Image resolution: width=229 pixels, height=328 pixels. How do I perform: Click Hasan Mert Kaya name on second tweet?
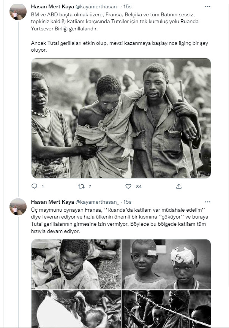pyautogui.click(x=50, y=201)
